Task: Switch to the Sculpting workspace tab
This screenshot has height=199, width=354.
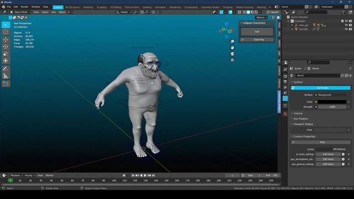Action: coord(102,7)
